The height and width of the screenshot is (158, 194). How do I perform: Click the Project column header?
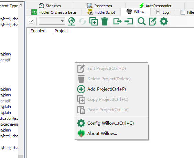coord(61,31)
